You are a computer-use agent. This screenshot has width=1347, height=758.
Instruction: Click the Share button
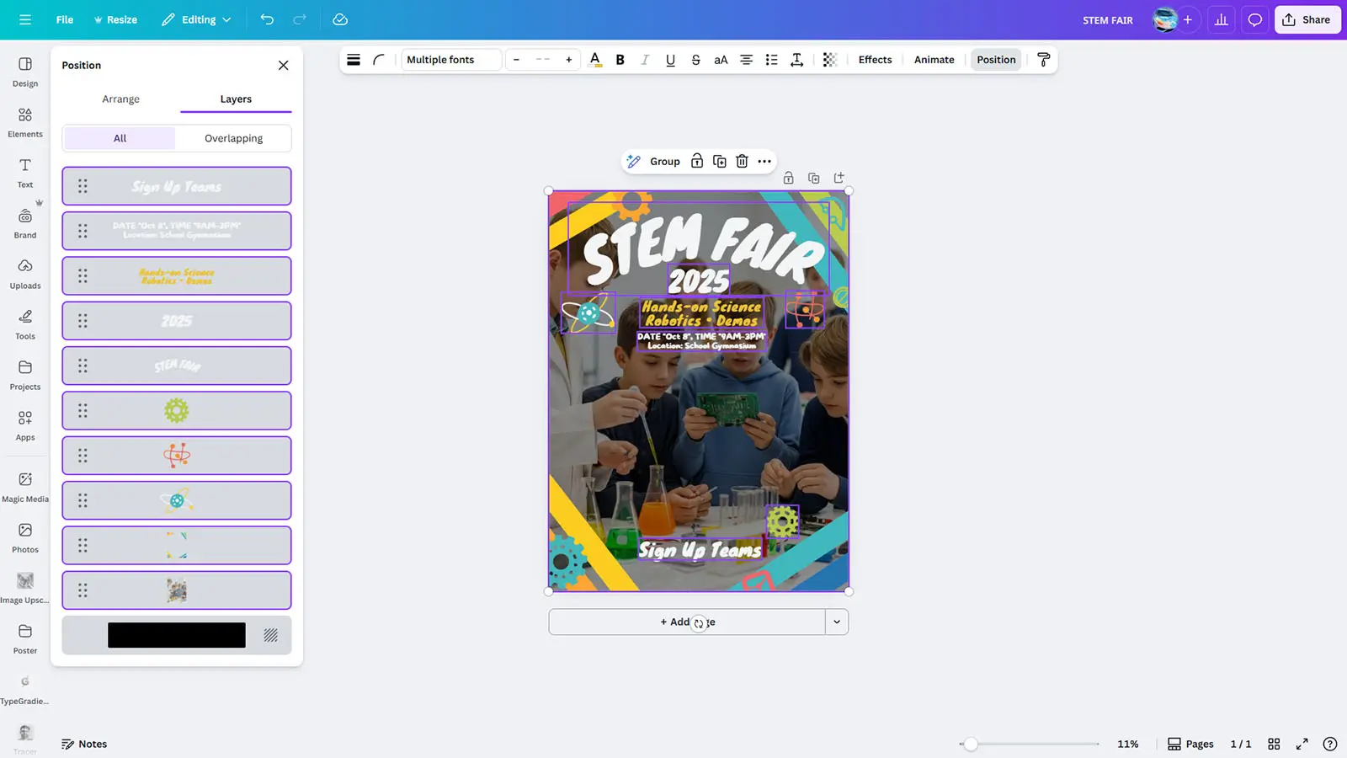(1307, 19)
